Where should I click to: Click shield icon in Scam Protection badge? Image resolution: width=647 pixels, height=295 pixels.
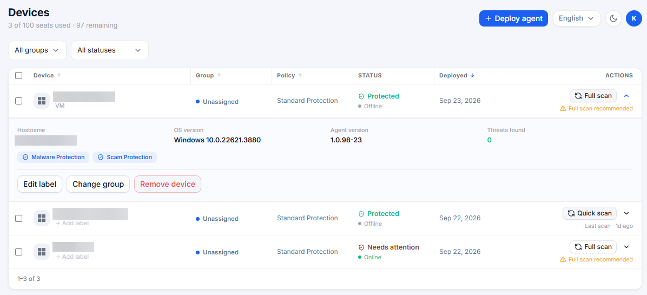(x=100, y=157)
